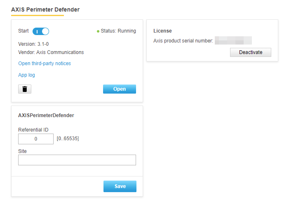Click the Version 3.1-0 text

click(x=34, y=44)
